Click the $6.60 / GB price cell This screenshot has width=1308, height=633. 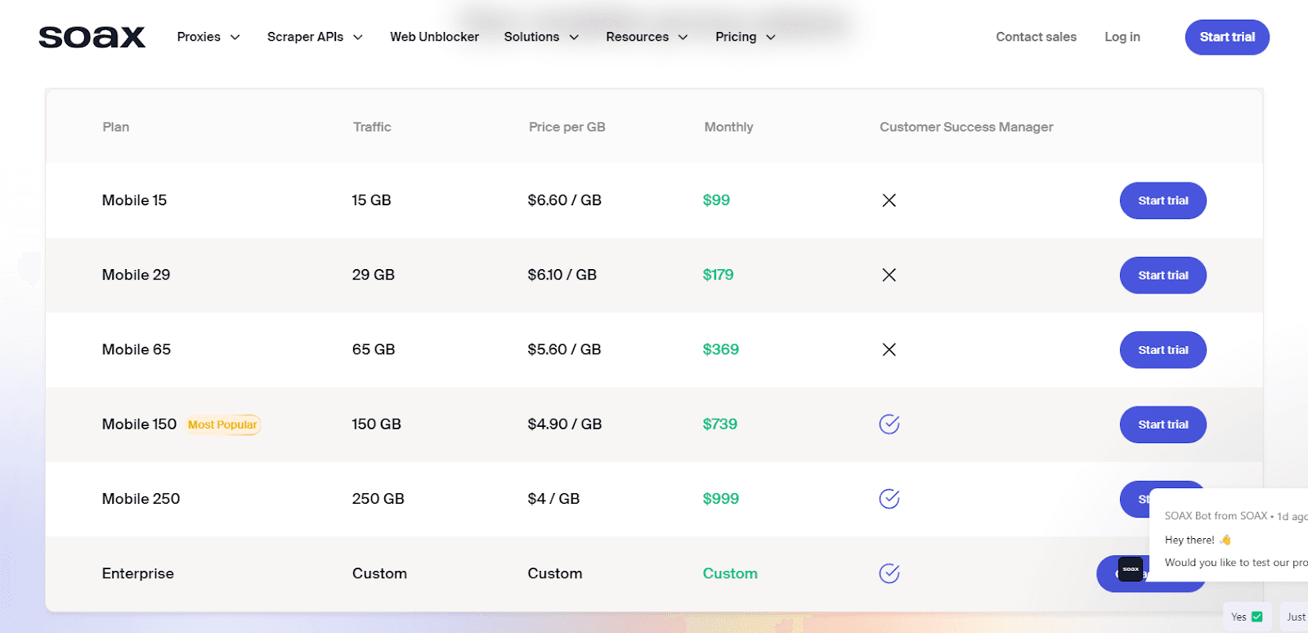click(x=564, y=200)
